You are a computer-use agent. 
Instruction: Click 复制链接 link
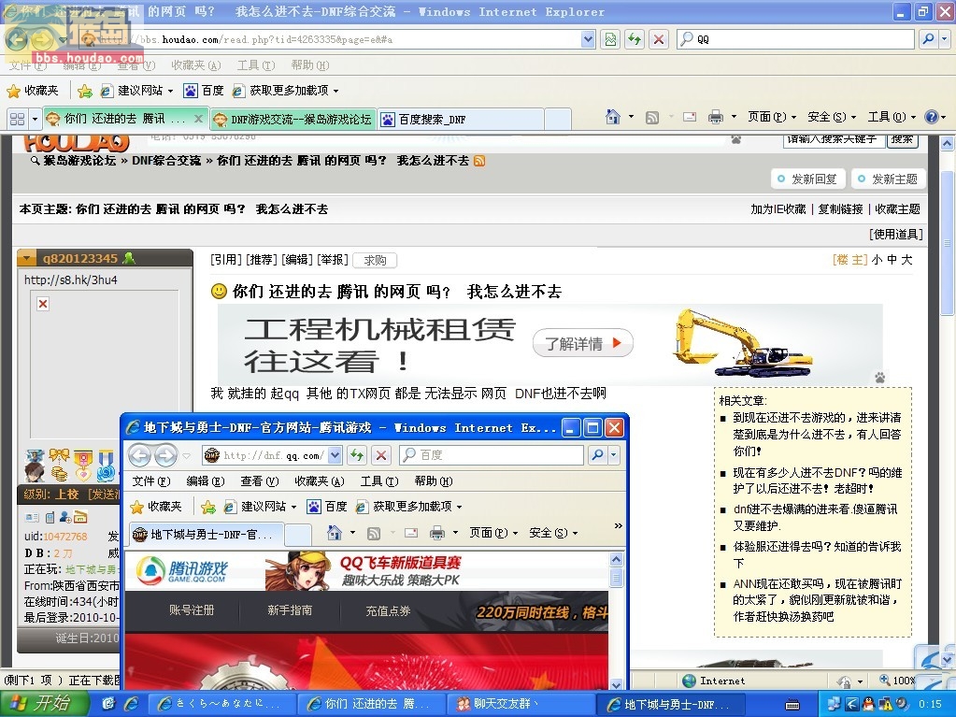(x=840, y=209)
